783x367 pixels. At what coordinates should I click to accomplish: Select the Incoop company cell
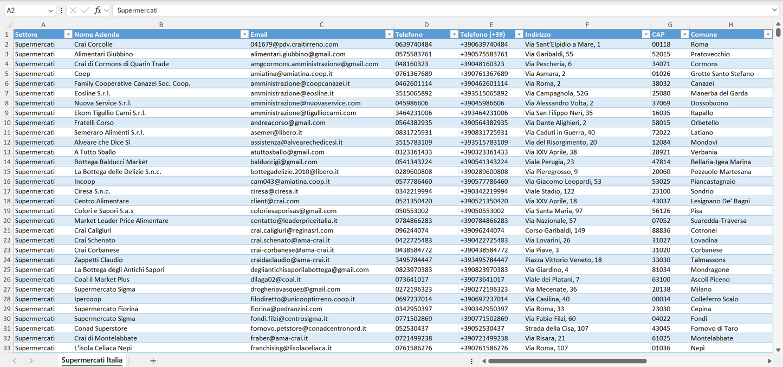(161, 182)
